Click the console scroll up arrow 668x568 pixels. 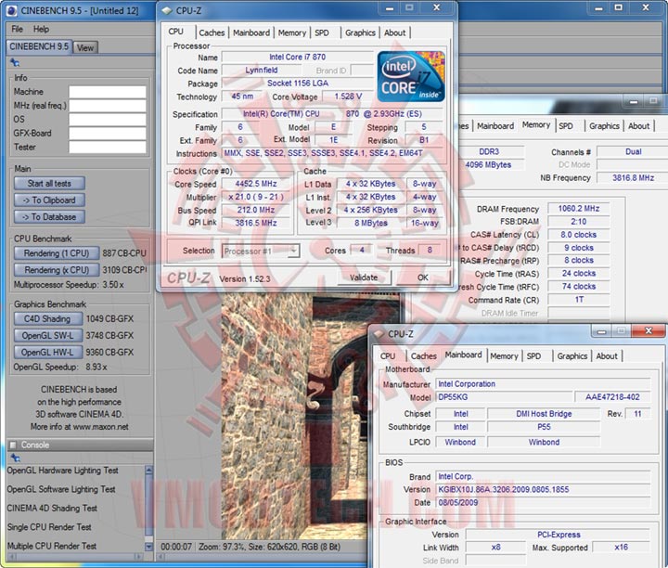click(x=148, y=471)
